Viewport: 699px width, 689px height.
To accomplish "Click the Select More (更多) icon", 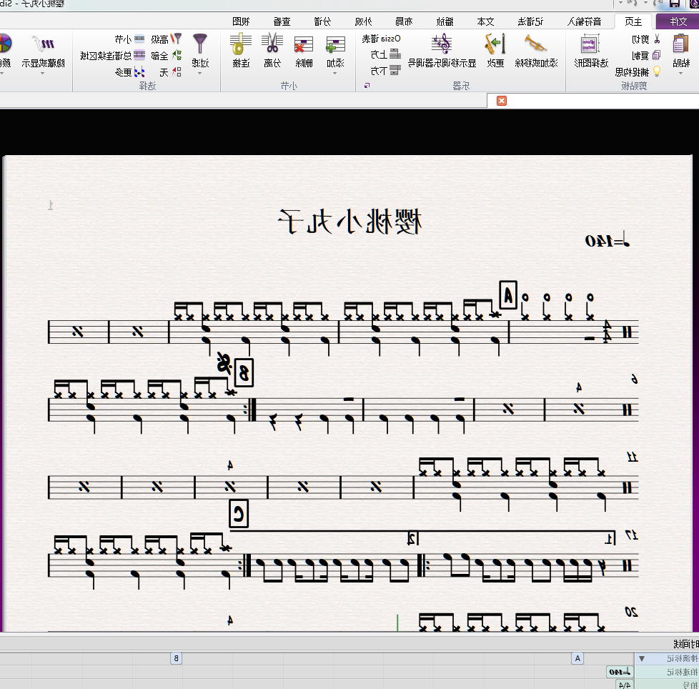I will (139, 71).
